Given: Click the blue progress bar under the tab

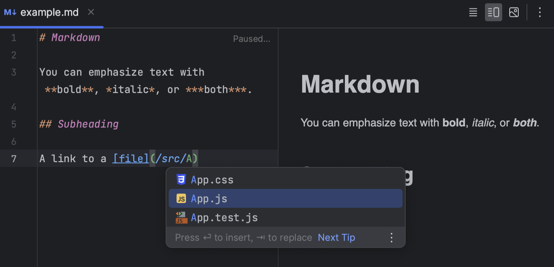Looking at the screenshot, I should click(x=51, y=27).
